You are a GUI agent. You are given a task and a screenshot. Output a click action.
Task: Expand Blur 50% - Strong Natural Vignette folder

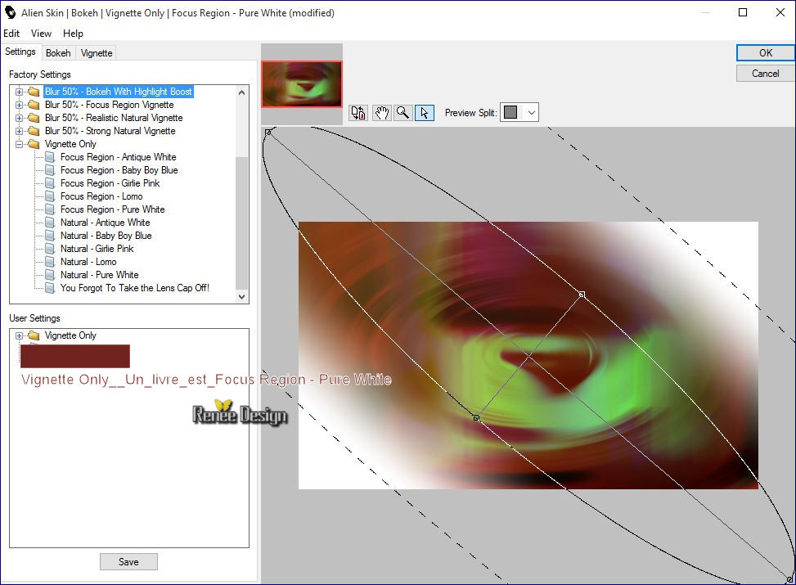pyautogui.click(x=20, y=131)
